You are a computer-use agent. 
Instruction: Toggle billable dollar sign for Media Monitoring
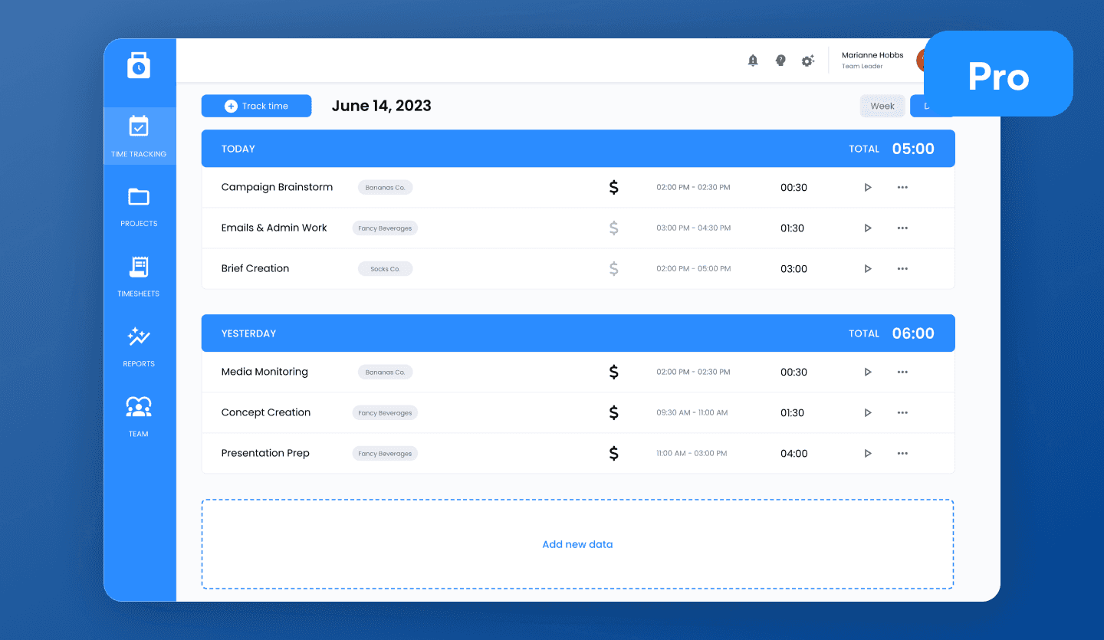[x=613, y=372]
